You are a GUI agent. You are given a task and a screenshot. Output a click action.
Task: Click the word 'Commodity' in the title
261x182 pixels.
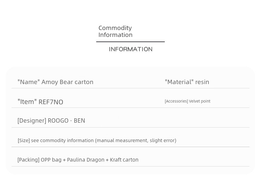pos(115,28)
